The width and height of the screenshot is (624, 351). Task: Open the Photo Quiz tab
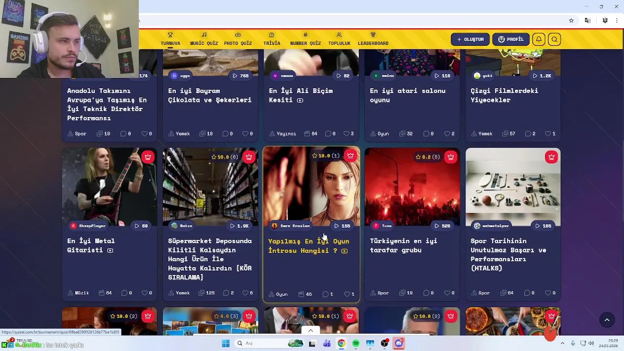point(238,39)
